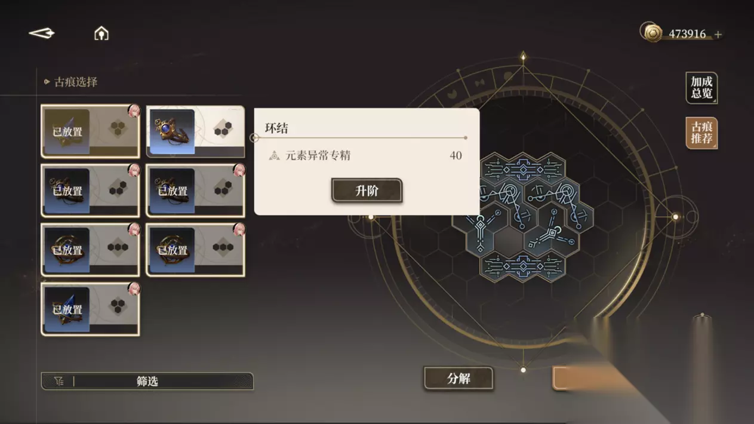This screenshot has width=754, height=424.
Task: Click the 升阶 upgrade button
Action: pyautogui.click(x=367, y=191)
